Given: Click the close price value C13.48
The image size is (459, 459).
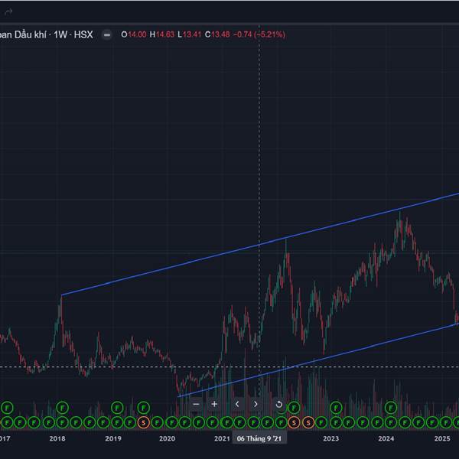Looking at the screenshot, I should click(217, 34).
